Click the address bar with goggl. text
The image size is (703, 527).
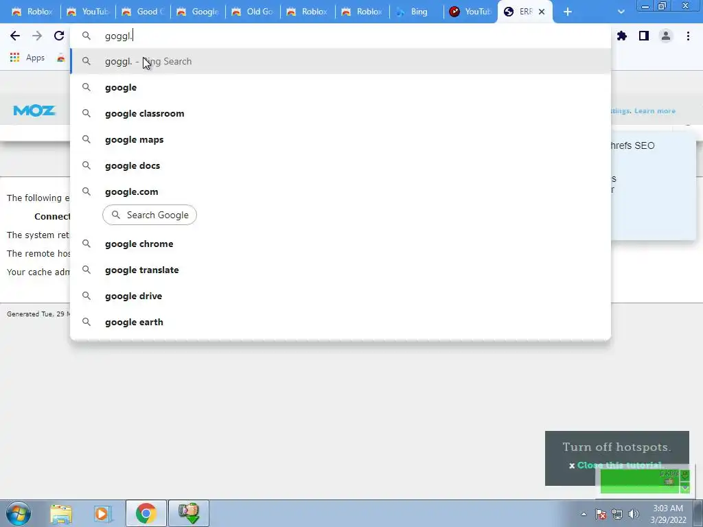tap(341, 36)
